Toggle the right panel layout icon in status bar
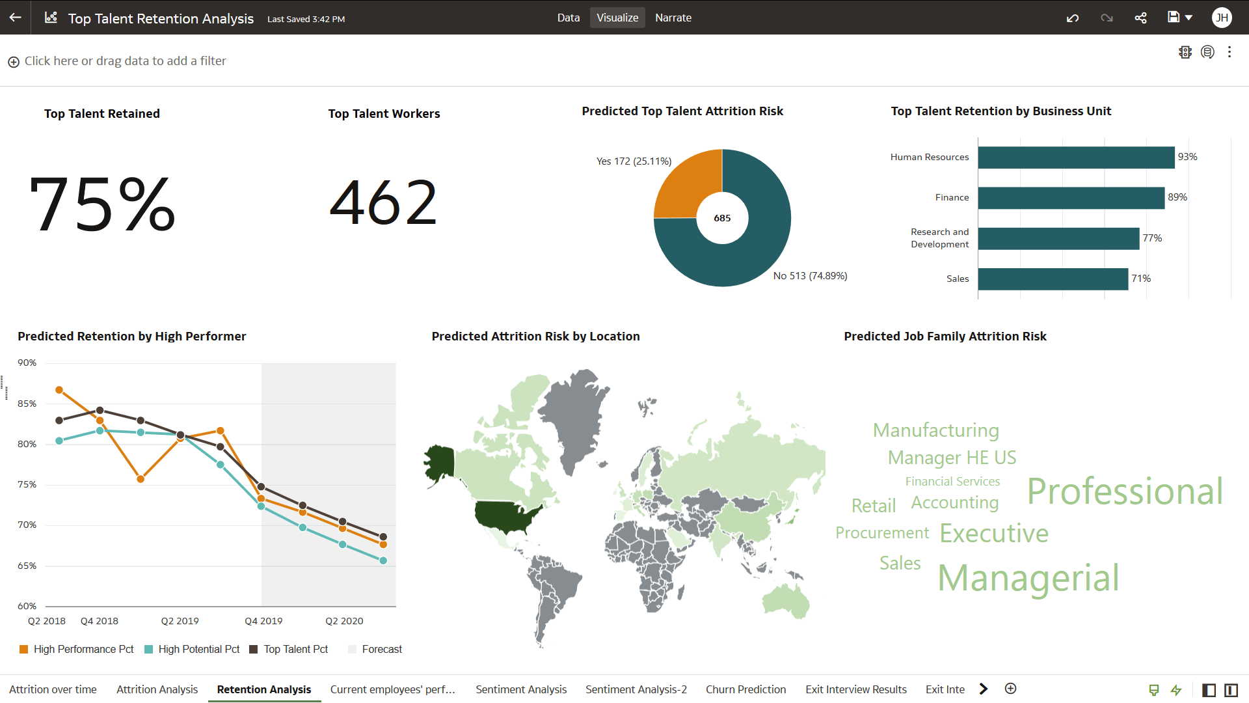 pos(1231,689)
